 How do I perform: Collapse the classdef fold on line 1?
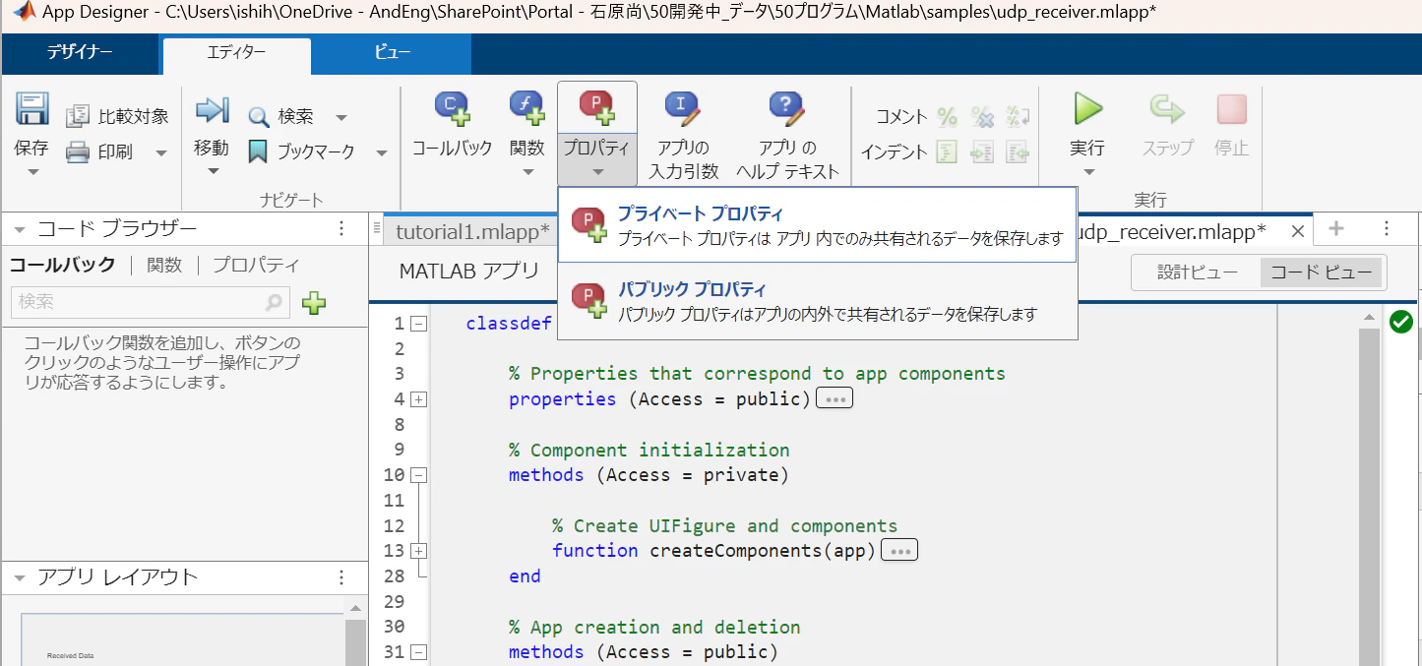pyautogui.click(x=418, y=323)
